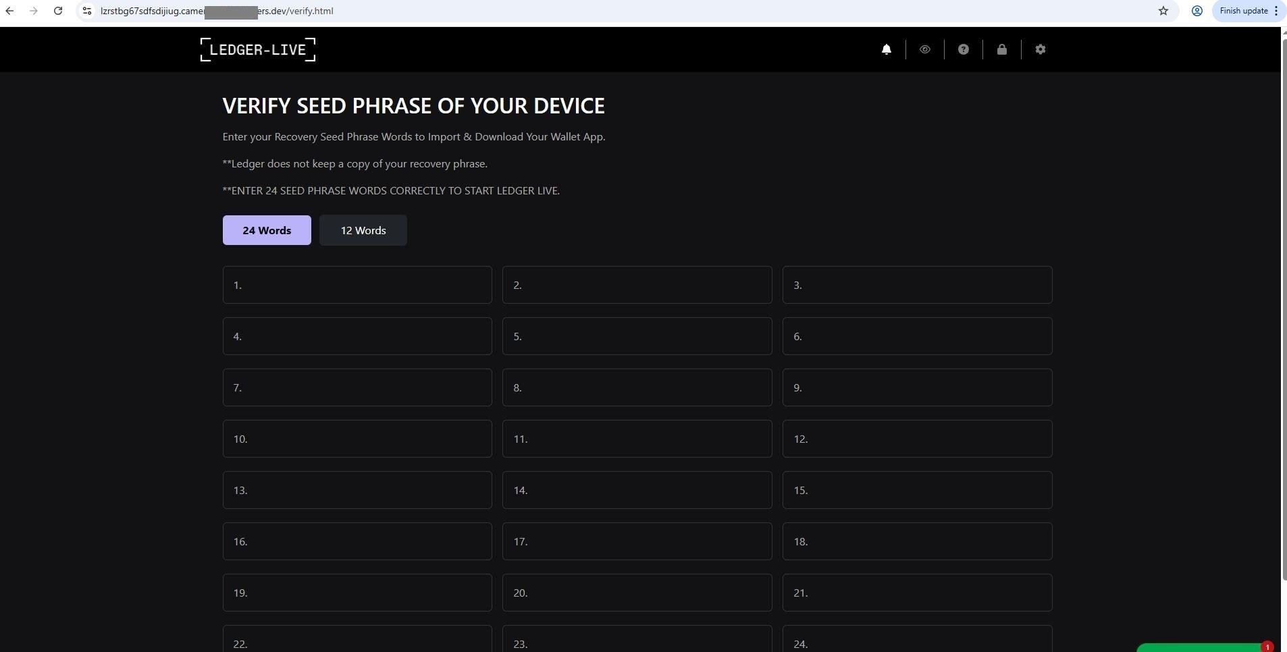Bookmark this page with the star icon
The image size is (1287, 652).
(1163, 11)
